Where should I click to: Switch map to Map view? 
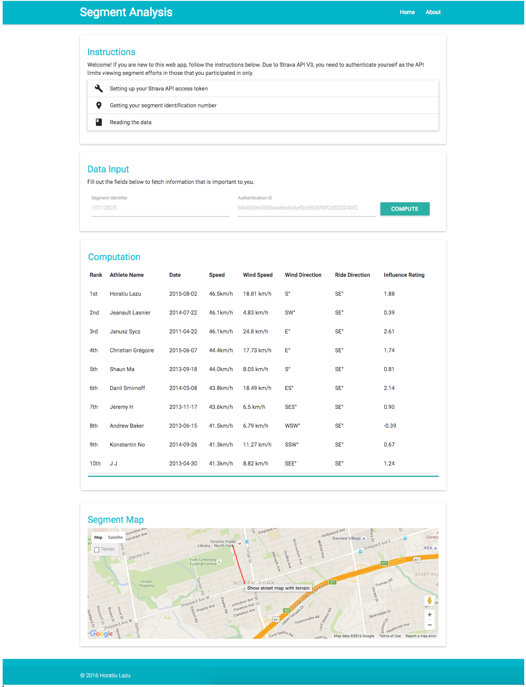99,537
